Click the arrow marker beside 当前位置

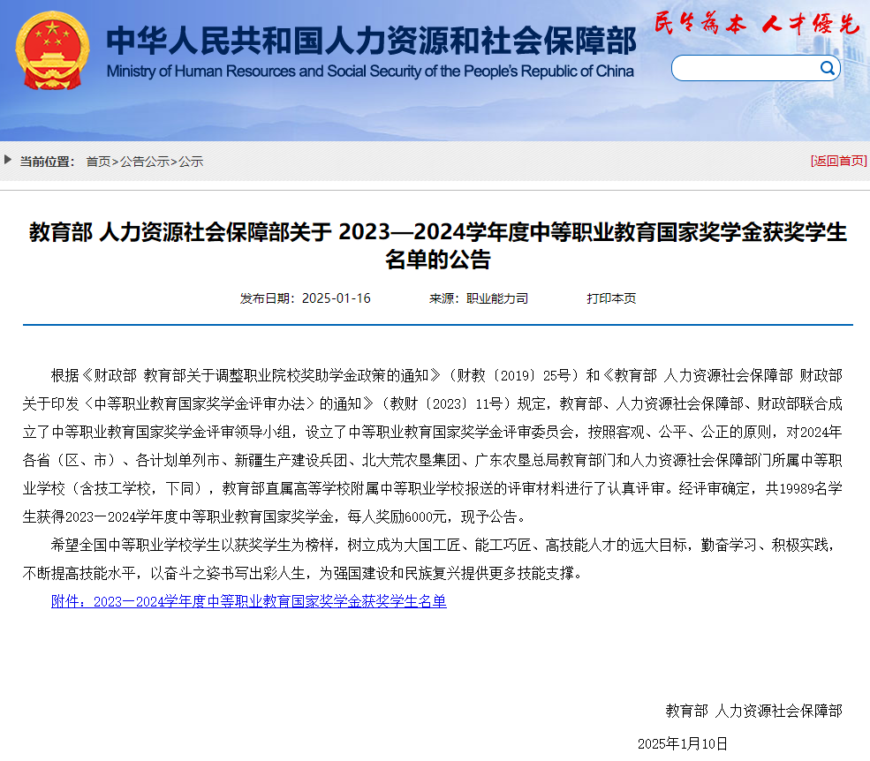tap(9, 161)
